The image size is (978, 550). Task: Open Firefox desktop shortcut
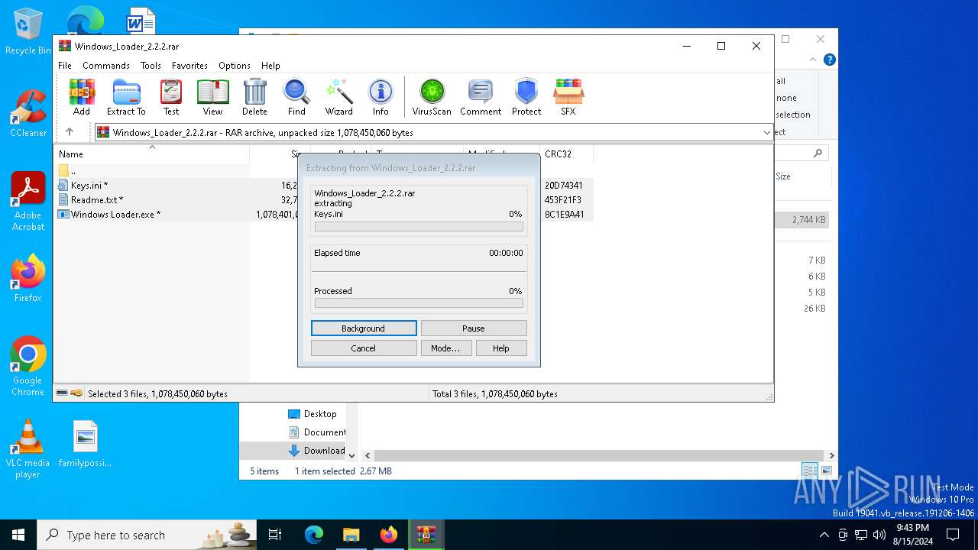coord(28,279)
